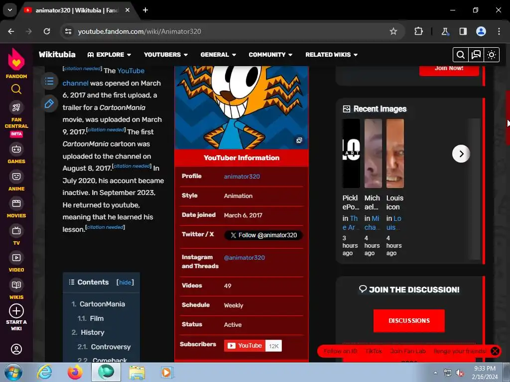Open the Video play icon
Viewport: 510px width, 382px height.
[16, 258]
